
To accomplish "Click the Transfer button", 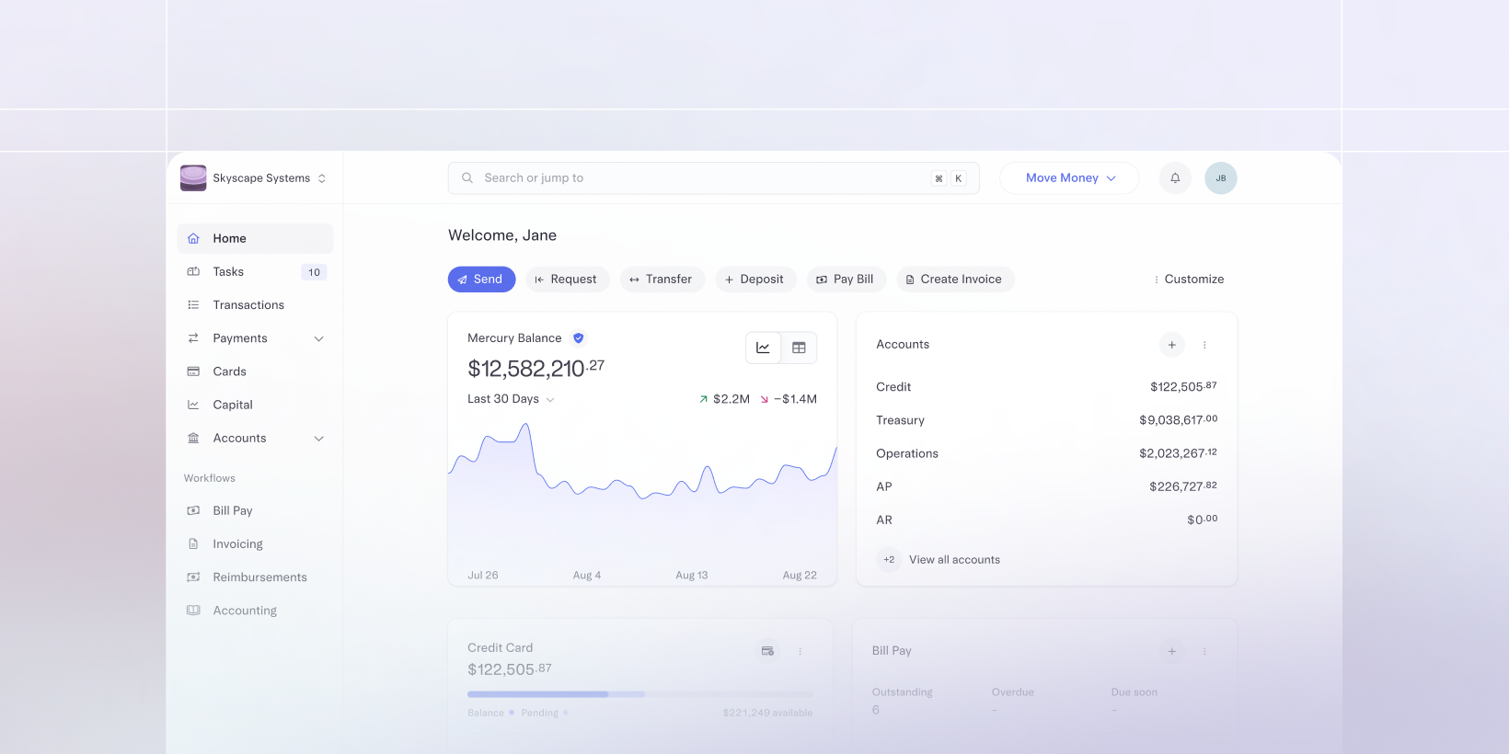I will click(662, 280).
